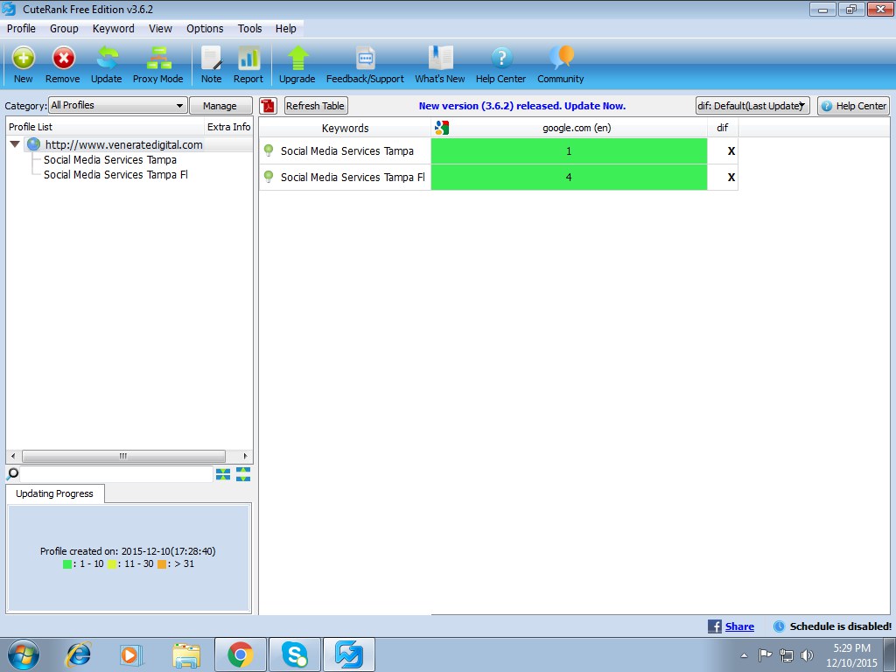Click the Google icon in the table header

[x=442, y=128]
